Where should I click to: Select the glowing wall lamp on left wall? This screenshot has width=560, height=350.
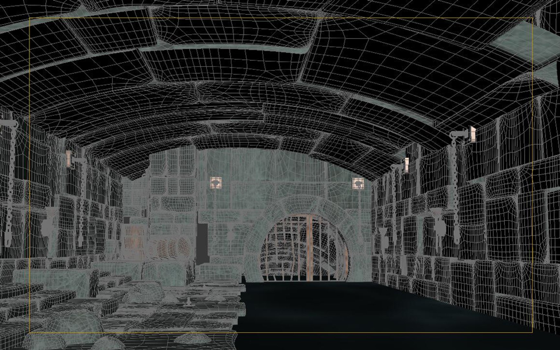(x=69, y=159)
